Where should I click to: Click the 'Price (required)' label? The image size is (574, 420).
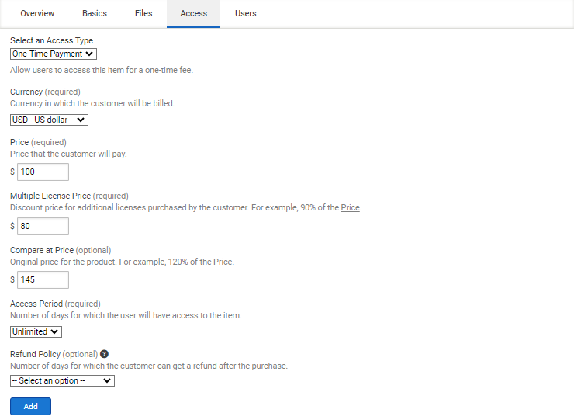(38, 142)
